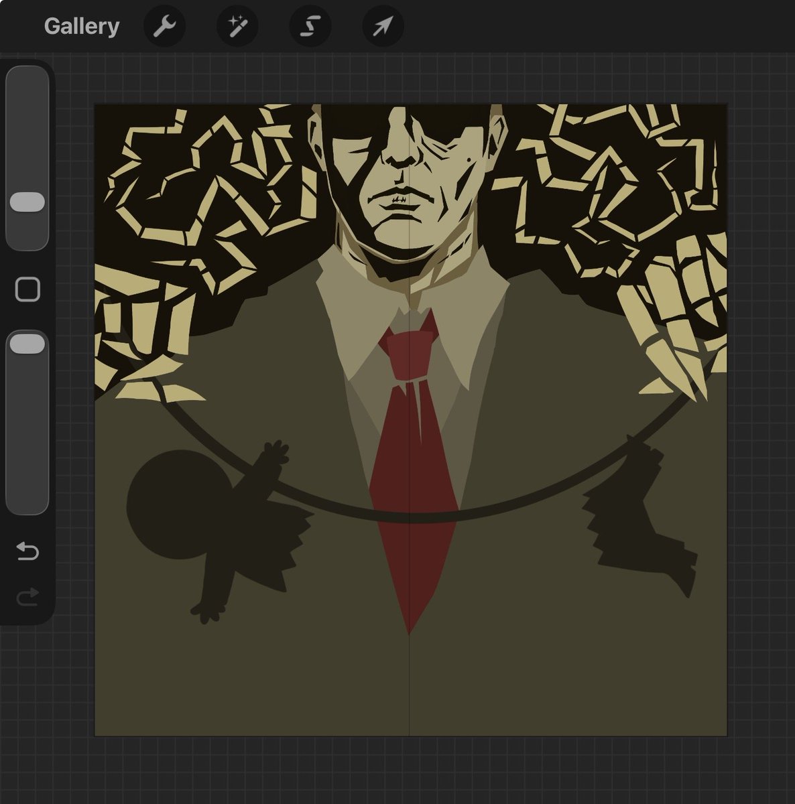
Task: Open the Adjustments magic wand menu
Action: (x=237, y=26)
